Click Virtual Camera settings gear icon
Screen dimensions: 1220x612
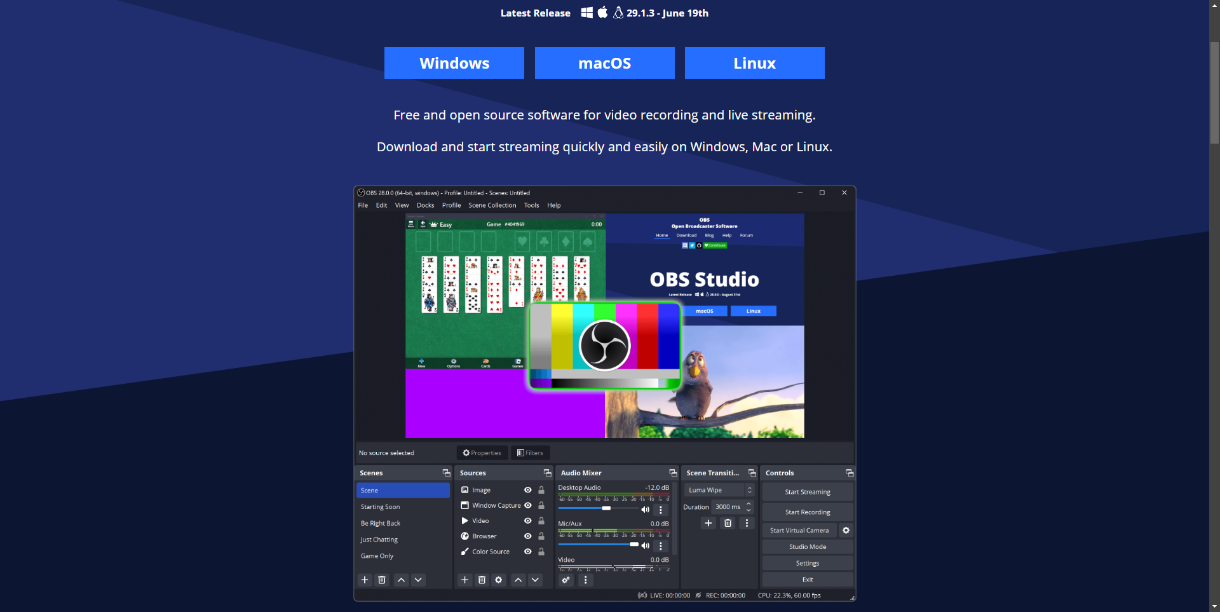(846, 530)
